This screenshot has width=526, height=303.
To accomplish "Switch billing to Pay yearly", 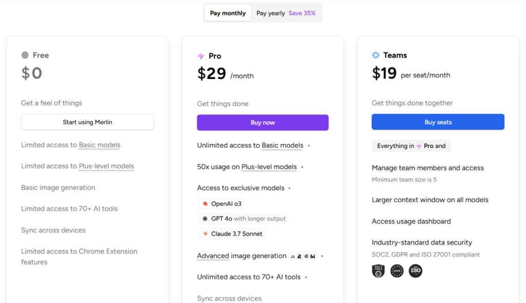I will pos(286,13).
